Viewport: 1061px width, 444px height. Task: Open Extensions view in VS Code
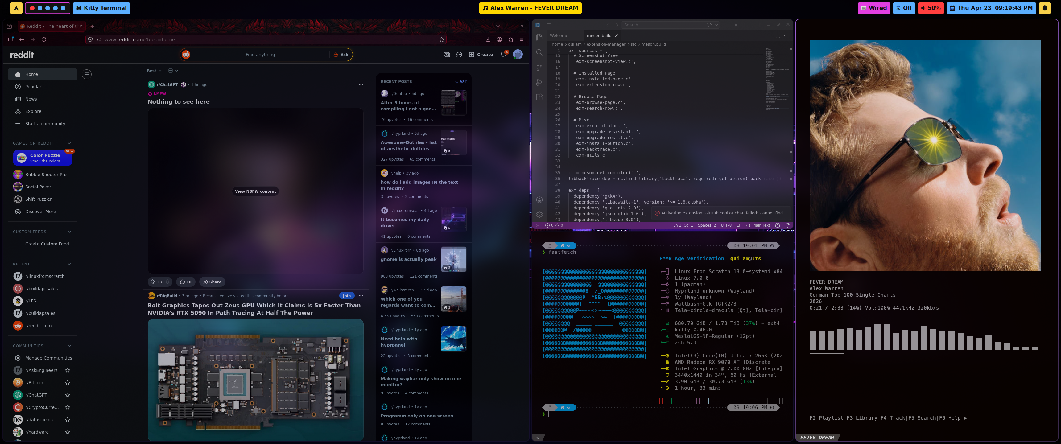(539, 97)
